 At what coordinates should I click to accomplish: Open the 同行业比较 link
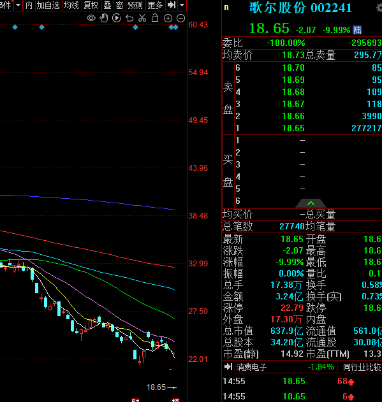(x=362, y=367)
